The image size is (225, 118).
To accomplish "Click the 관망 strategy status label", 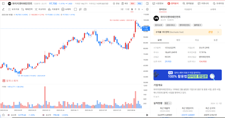I will coord(210,32).
